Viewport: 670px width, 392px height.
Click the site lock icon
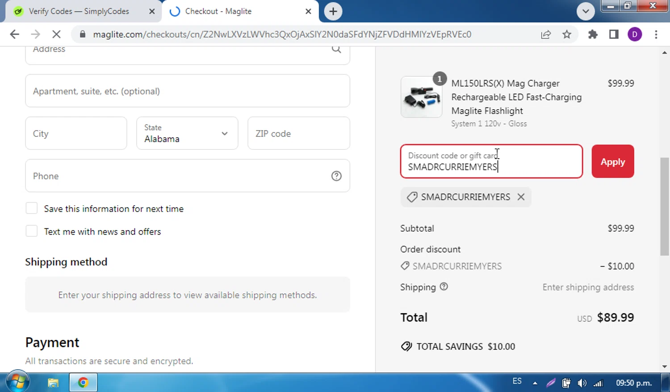coord(83,34)
